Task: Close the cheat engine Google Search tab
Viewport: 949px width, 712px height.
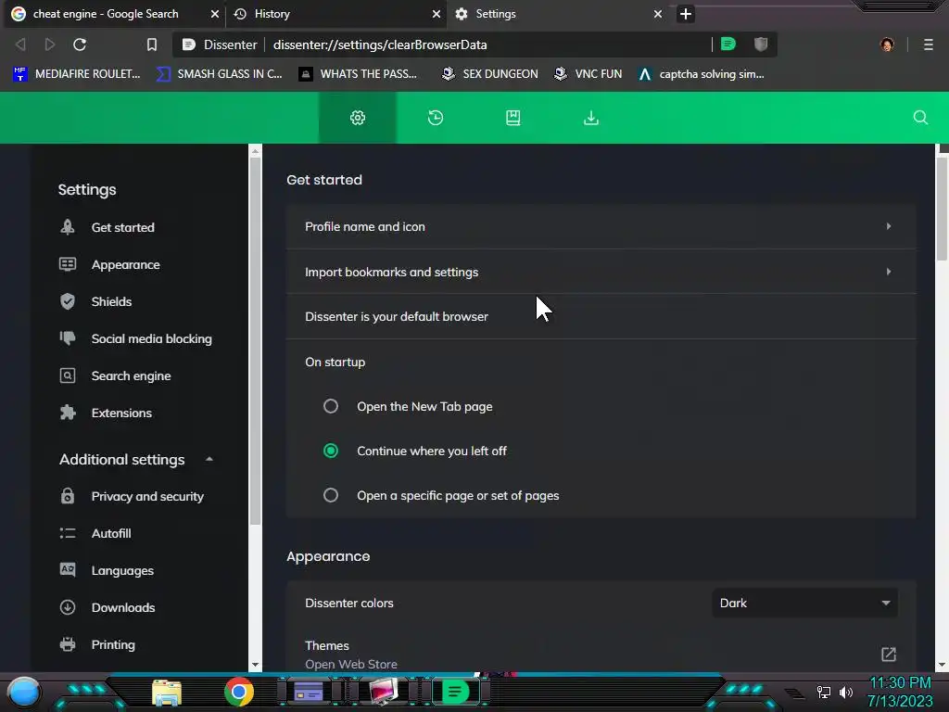Action: pos(215,14)
